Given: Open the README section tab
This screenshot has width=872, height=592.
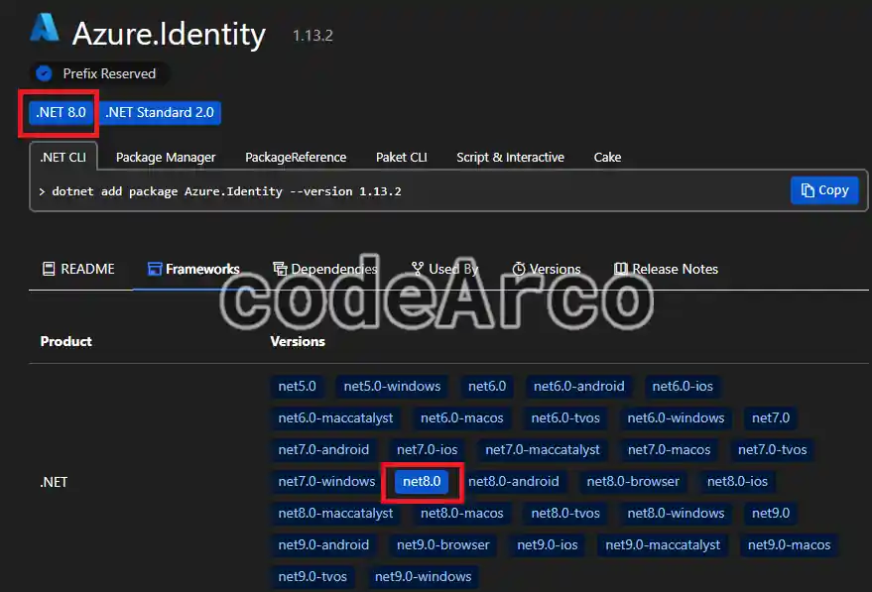Looking at the screenshot, I should point(79,269).
